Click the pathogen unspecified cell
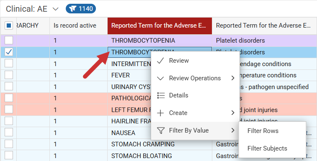 click(x=278, y=87)
